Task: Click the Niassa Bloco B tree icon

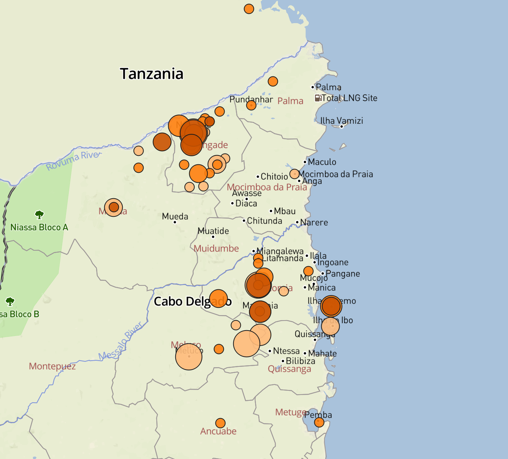Action: pos(10,301)
